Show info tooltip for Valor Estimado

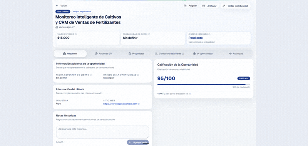click(75, 34)
